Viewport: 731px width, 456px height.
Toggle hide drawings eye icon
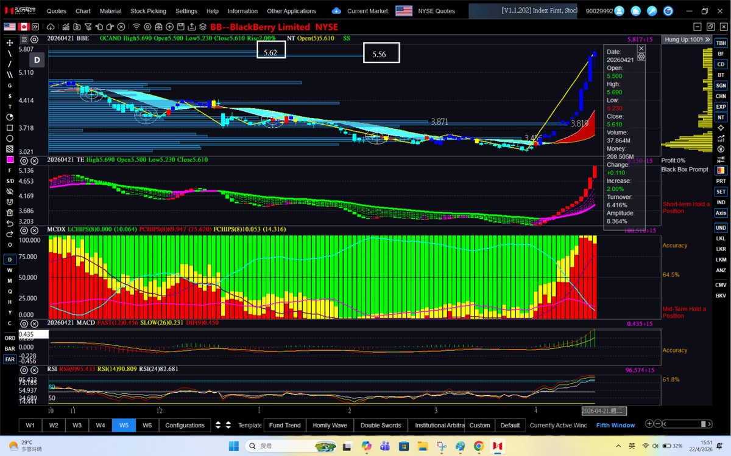pos(10,191)
